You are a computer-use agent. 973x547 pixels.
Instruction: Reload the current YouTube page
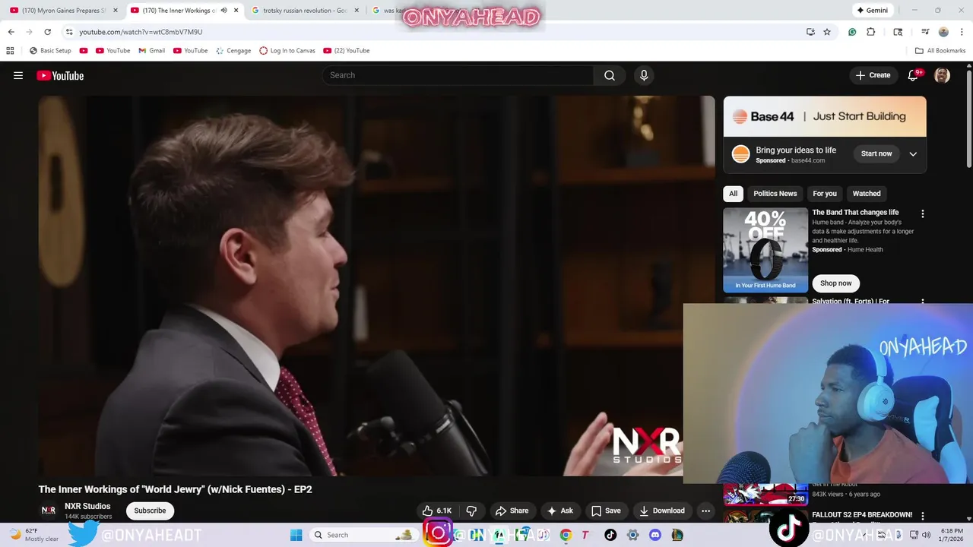(x=47, y=32)
